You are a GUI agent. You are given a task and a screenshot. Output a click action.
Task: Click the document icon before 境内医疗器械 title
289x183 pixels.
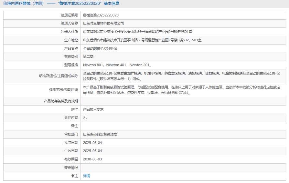(5, 4)
